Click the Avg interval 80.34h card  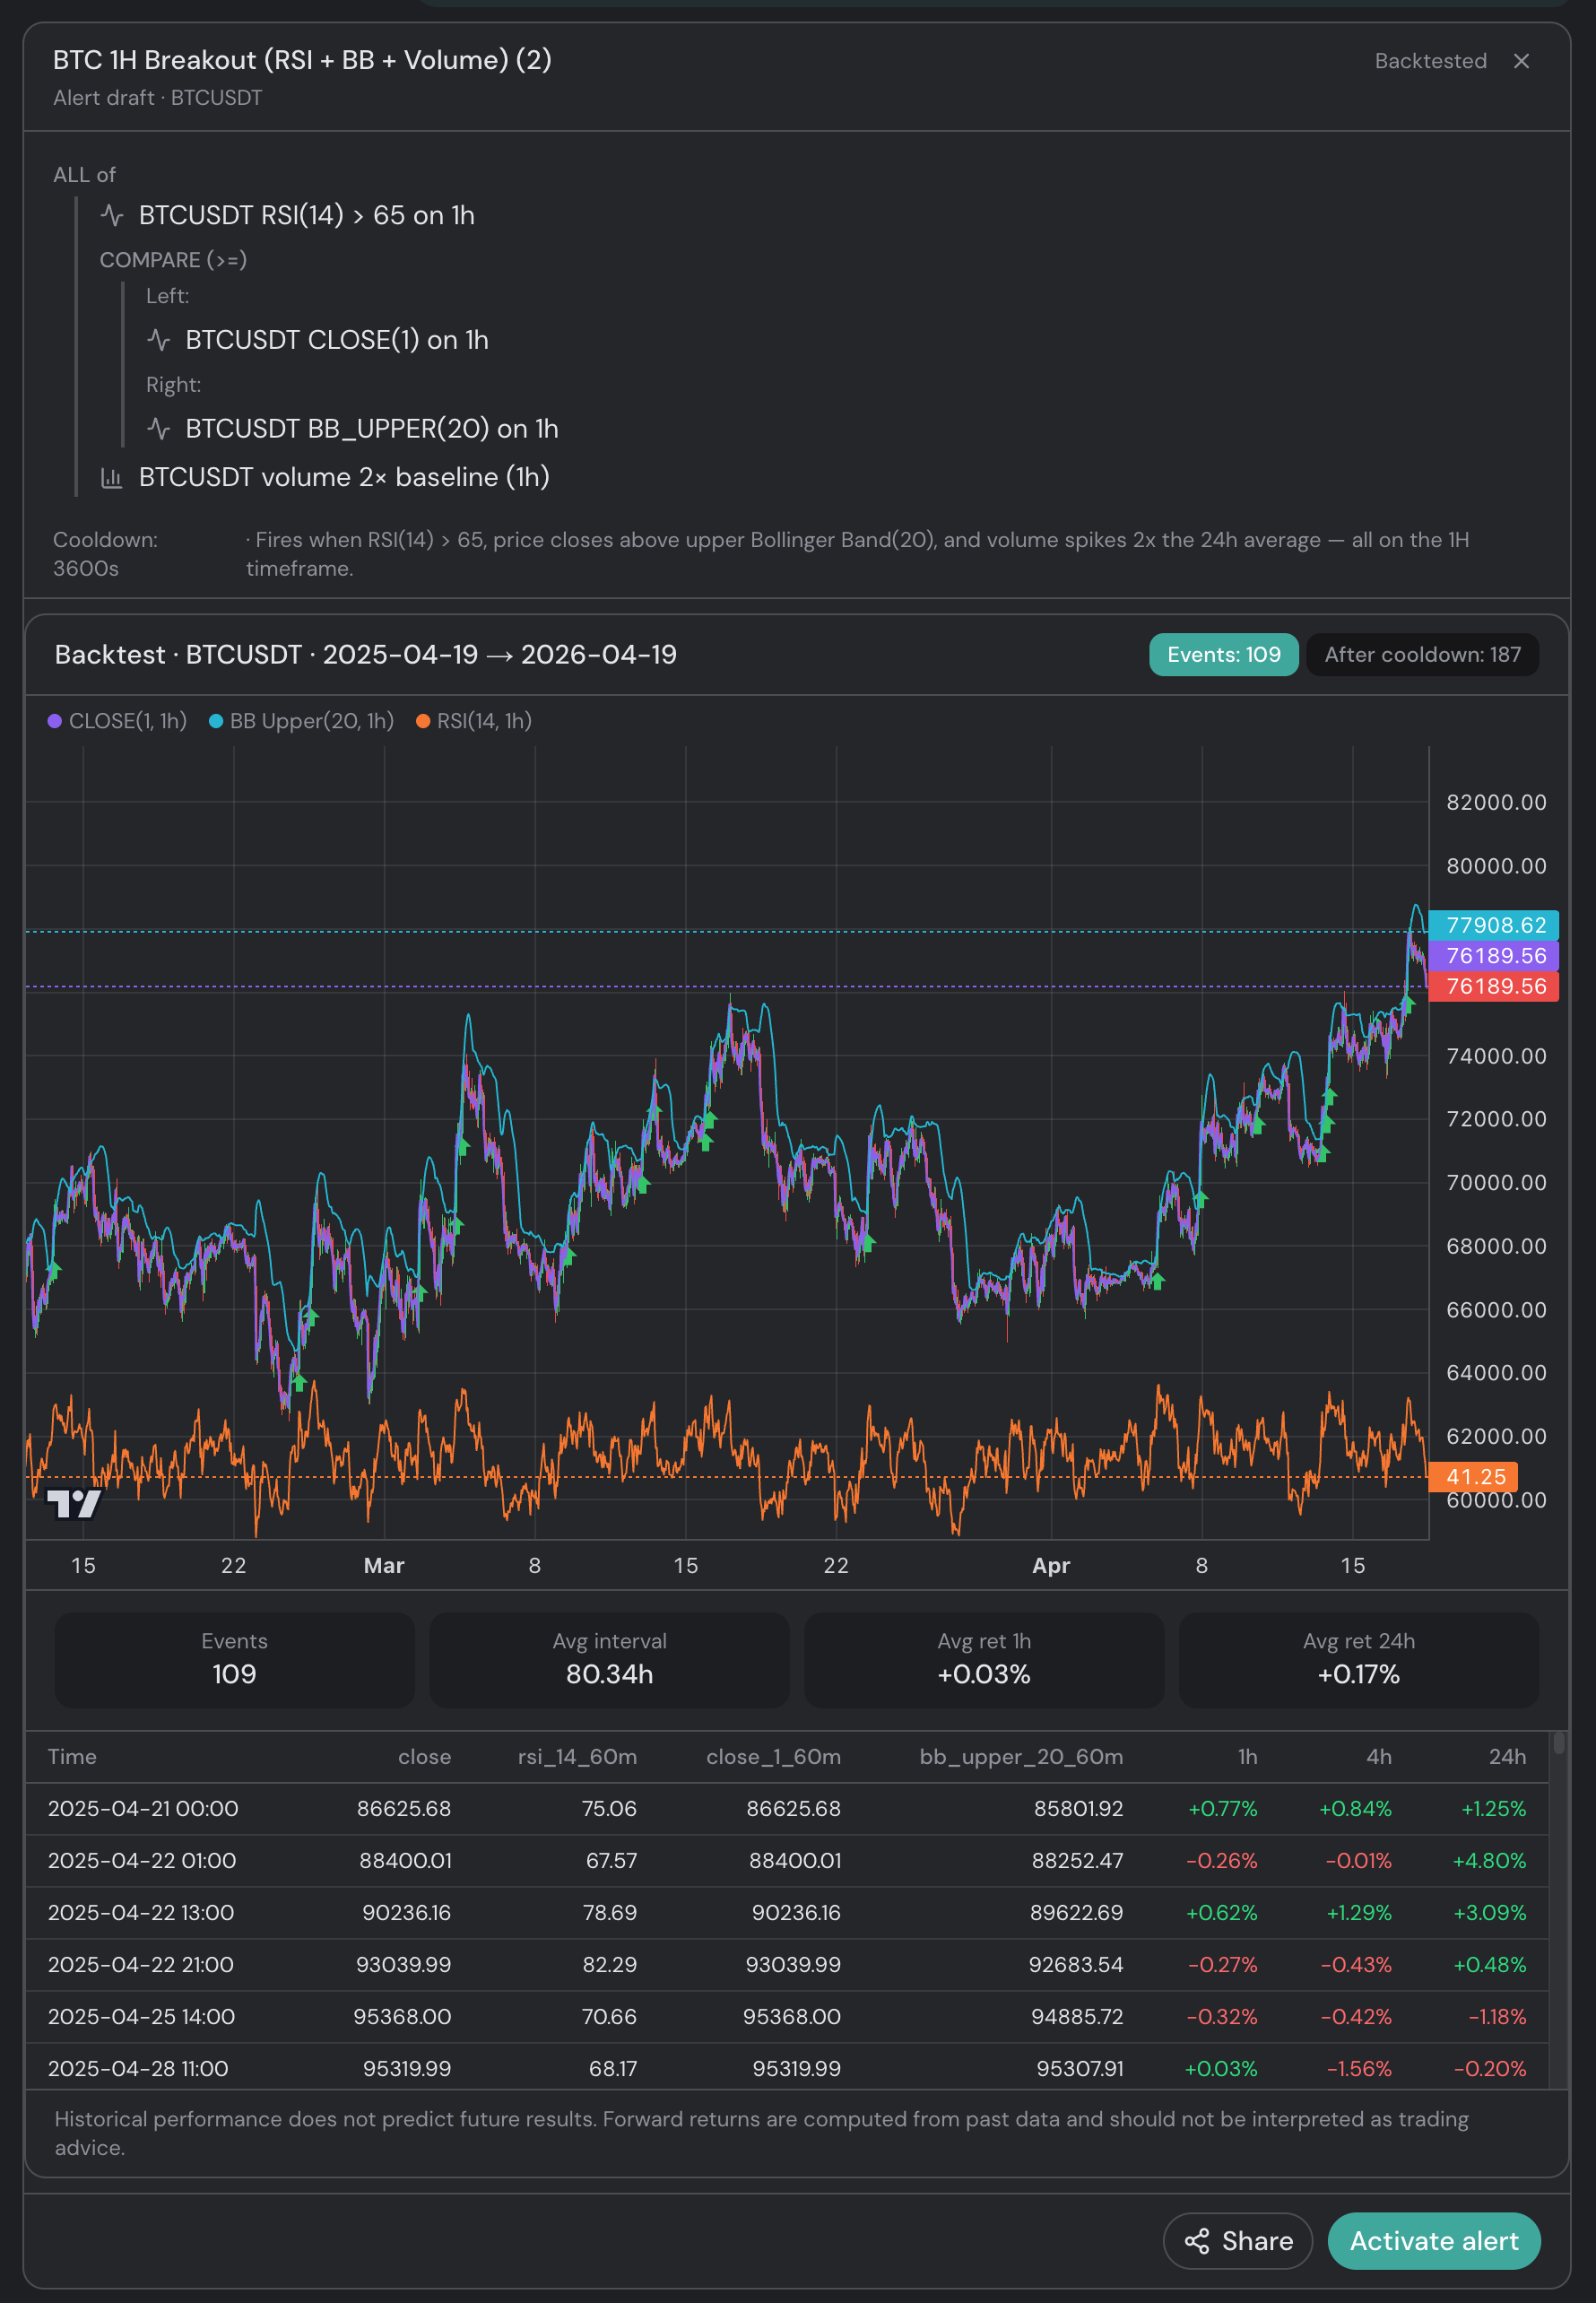click(609, 1660)
